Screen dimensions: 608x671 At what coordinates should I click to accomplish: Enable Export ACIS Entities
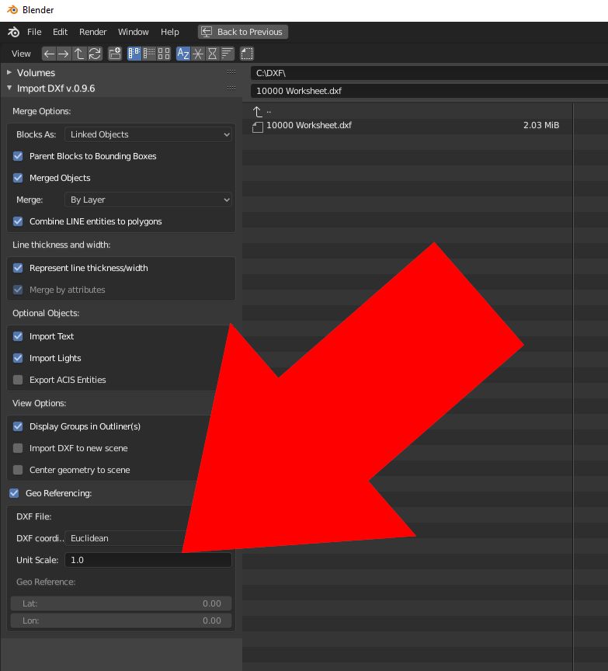[x=18, y=381]
